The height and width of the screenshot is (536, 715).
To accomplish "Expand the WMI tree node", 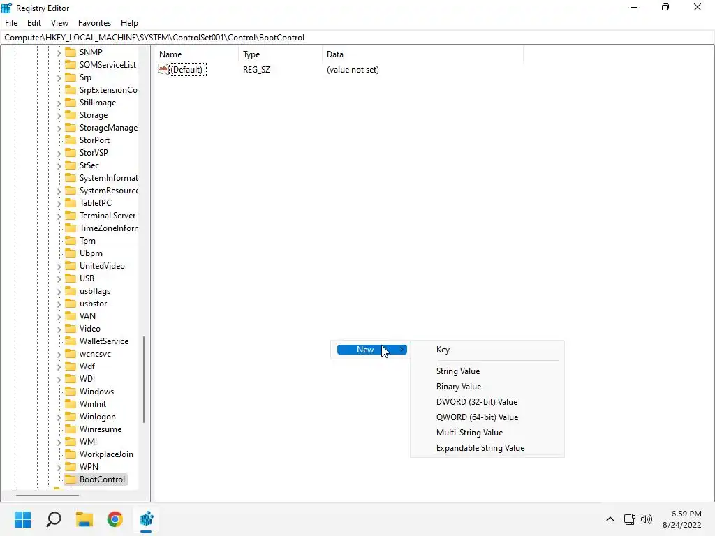I will click(x=59, y=442).
